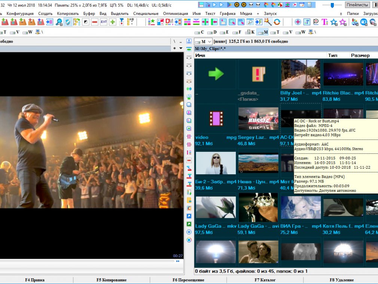
Task: Click the Размер column header
Action: [360, 56]
